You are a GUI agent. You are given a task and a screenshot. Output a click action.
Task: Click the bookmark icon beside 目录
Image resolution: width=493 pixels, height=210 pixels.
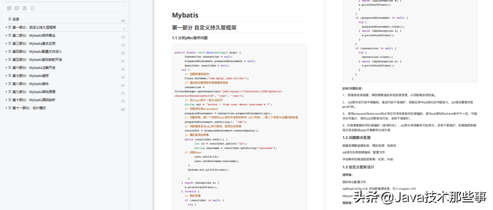coord(10,19)
